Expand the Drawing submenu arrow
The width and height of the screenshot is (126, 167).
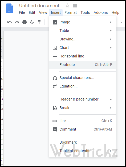[111, 39]
